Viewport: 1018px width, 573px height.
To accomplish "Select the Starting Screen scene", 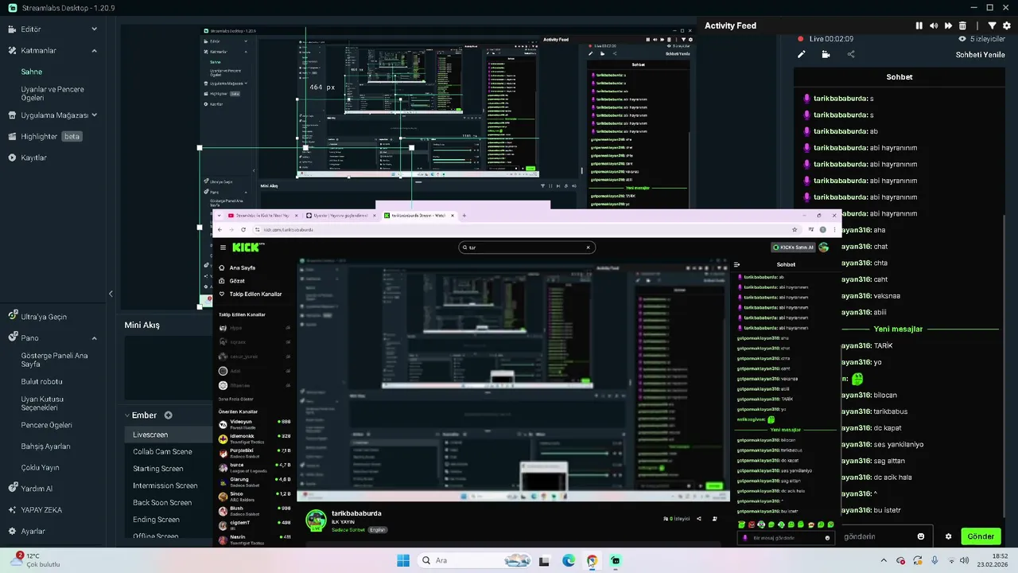I will (x=157, y=469).
